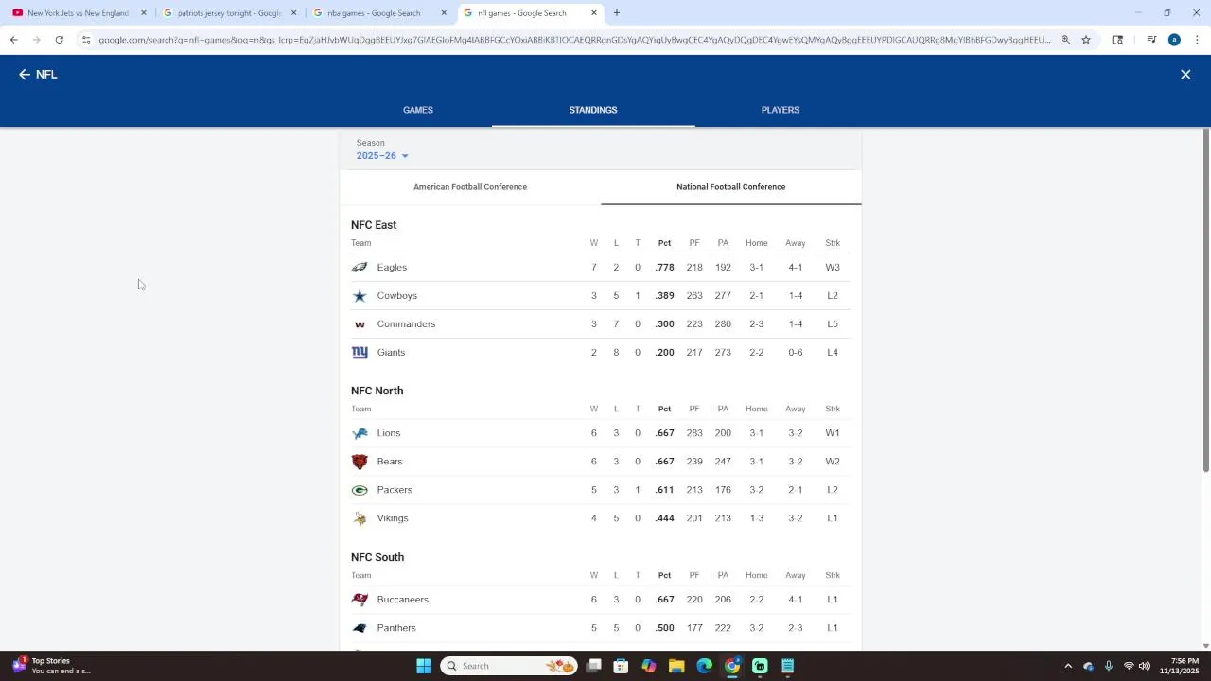Show the American Football Conference standings
Viewport: 1211px width, 681px height.
tap(470, 187)
